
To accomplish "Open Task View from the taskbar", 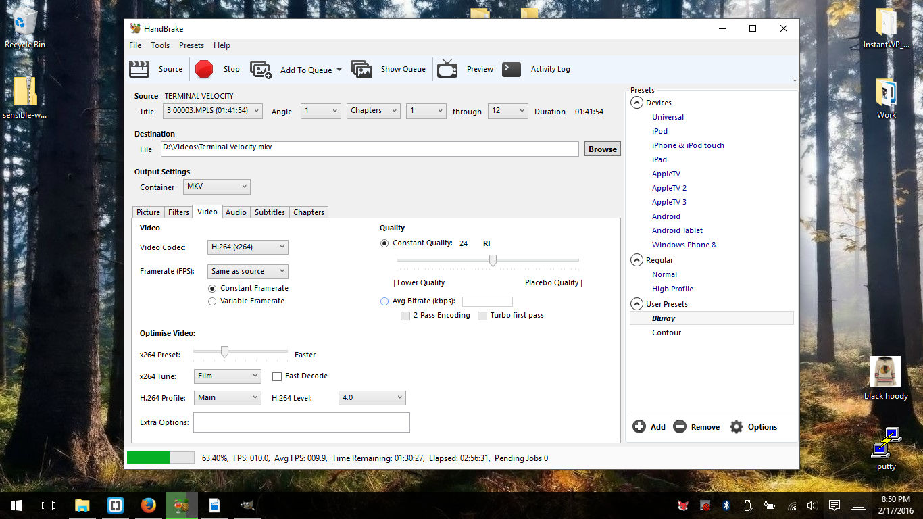I will tap(49, 505).
